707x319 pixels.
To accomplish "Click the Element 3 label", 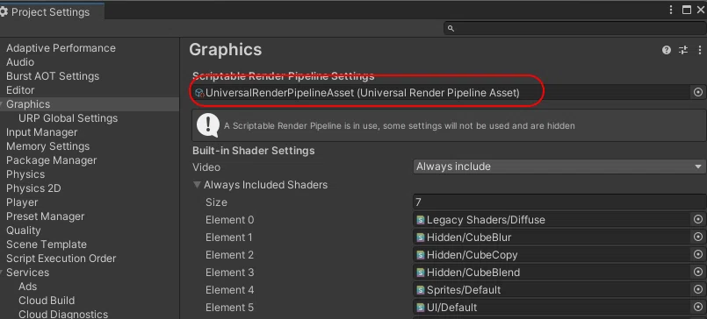I will tap(229, 273).
